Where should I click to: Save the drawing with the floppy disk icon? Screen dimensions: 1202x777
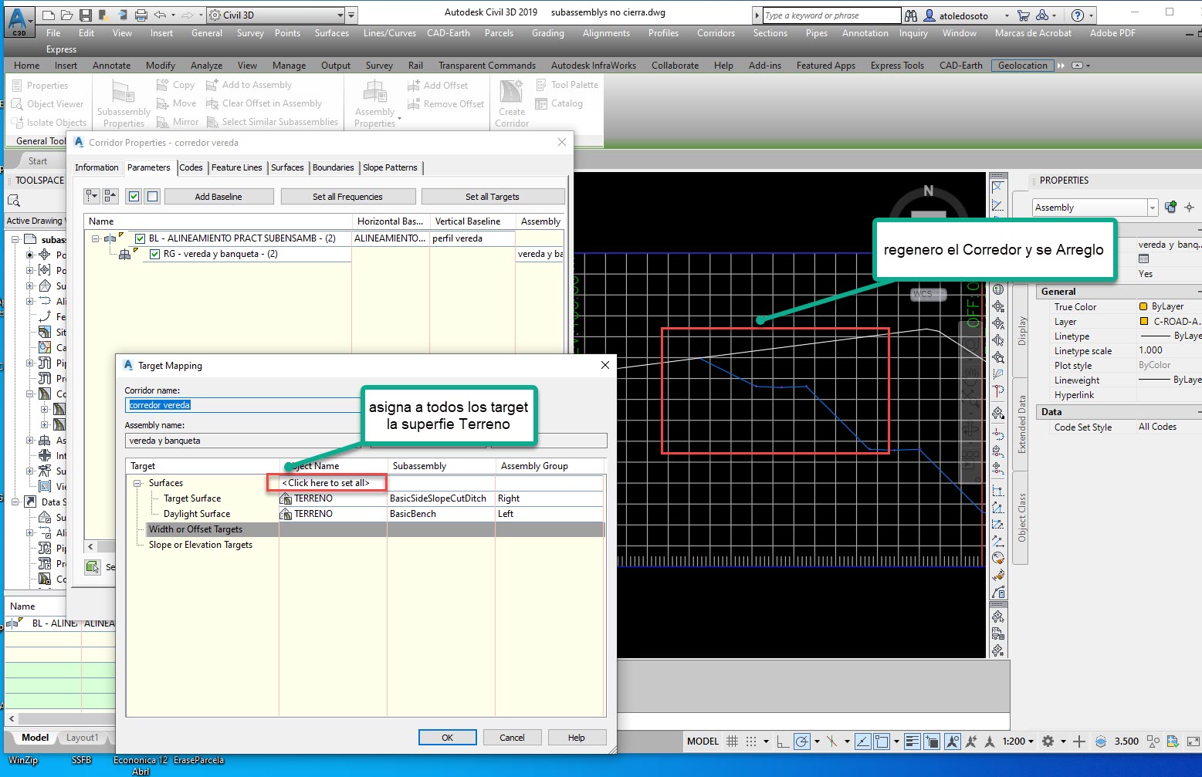coord(85,15)
